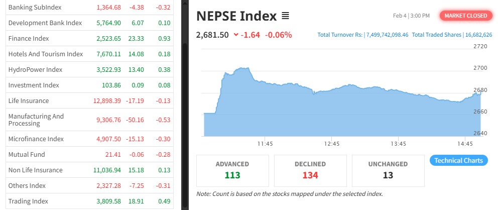Click the Market Closed status badge
The height and width of the screenshot is (210, 498).
coord(464,16)
